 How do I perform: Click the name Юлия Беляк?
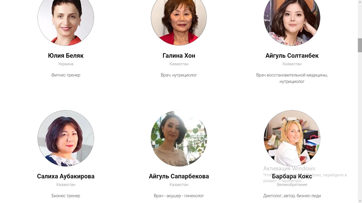point(66,56)
